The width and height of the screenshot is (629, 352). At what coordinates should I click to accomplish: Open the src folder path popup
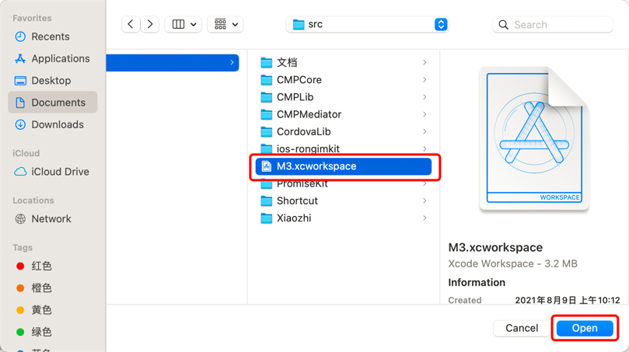tap(367, 24)
